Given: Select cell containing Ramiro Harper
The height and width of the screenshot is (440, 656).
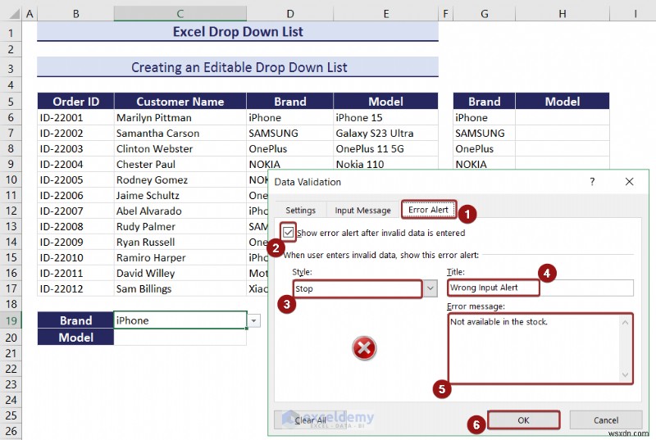Looking at the screenshot, I should [180, 257].
